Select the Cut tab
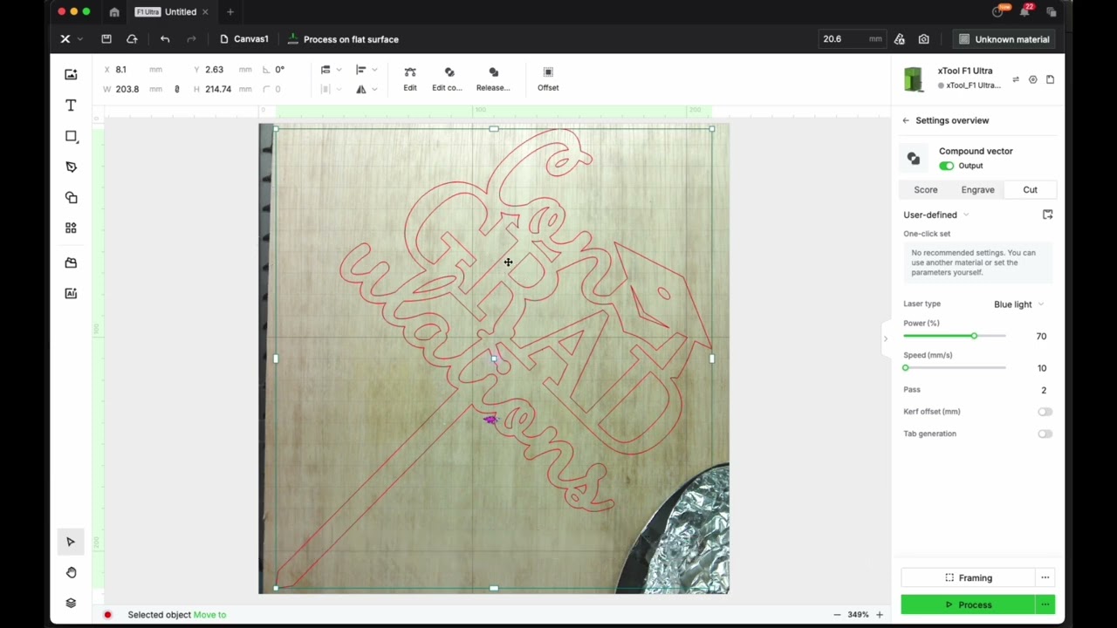 [x=1030, y=189]
